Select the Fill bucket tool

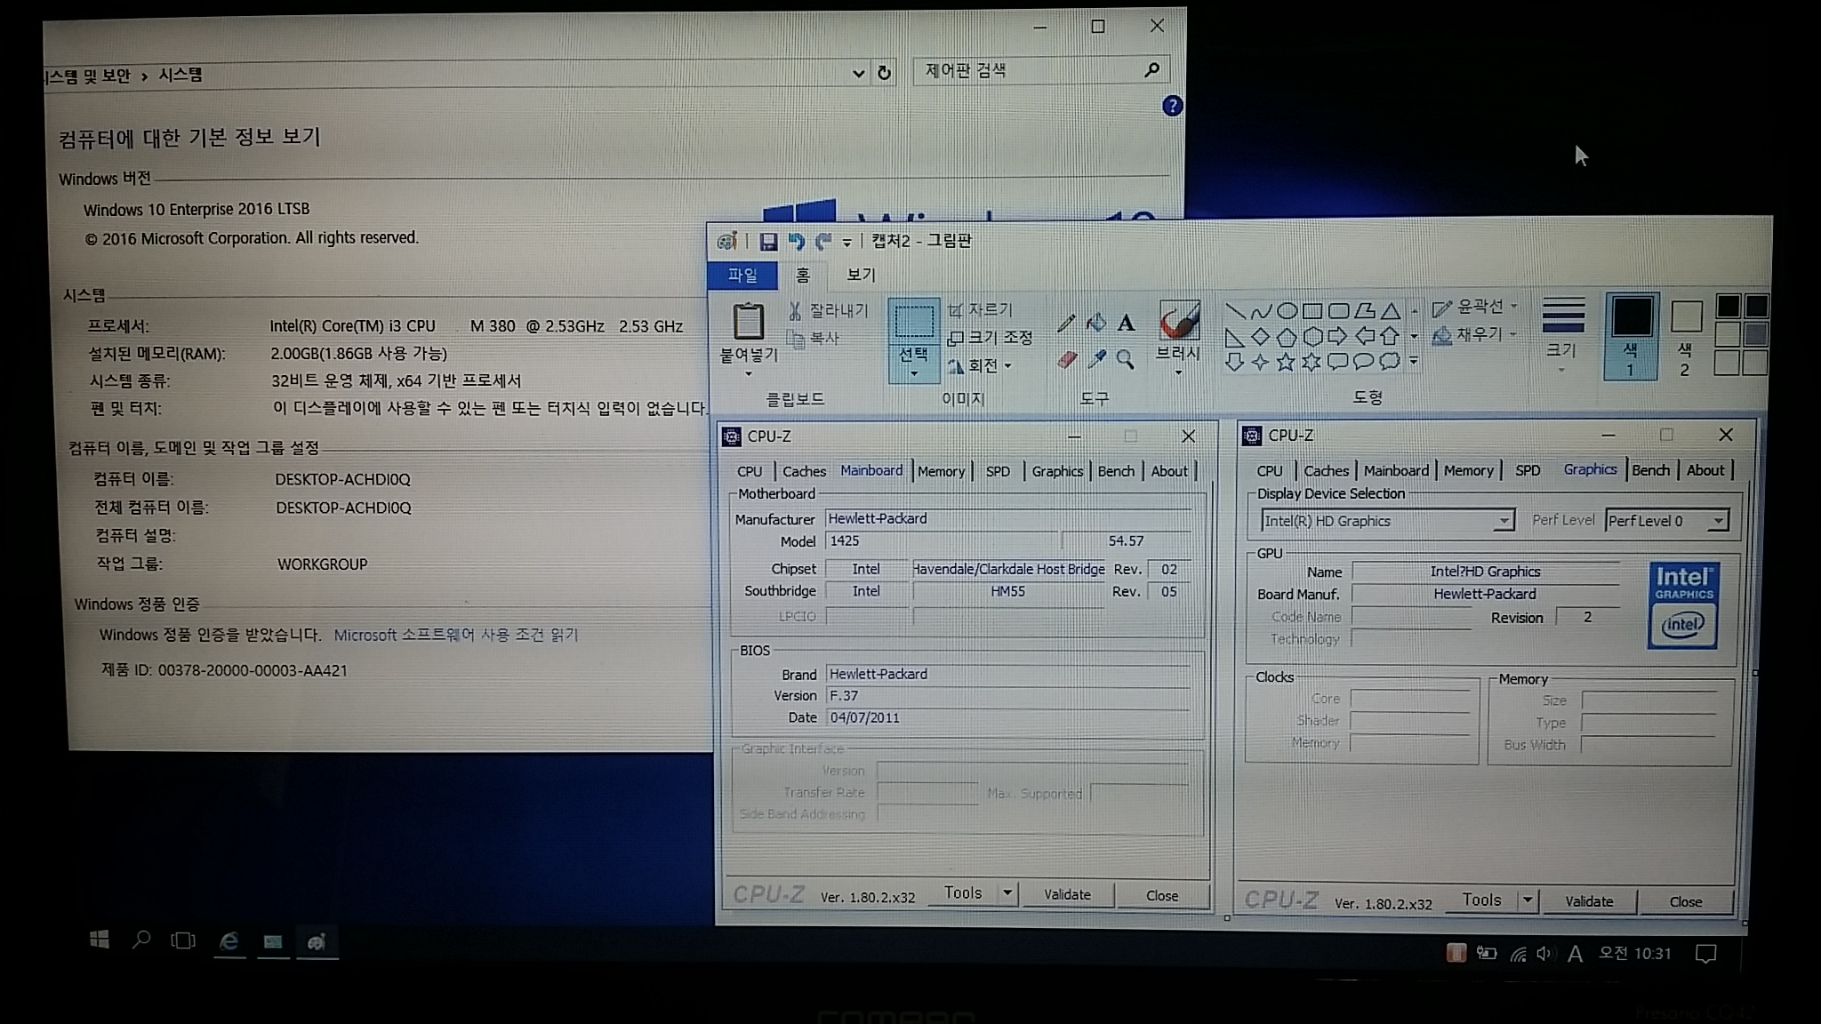pos(1096,323)
